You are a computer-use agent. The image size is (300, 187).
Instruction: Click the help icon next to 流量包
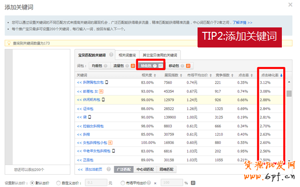tap(127, 66)
